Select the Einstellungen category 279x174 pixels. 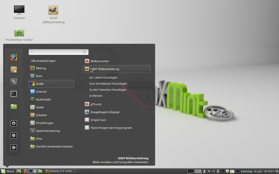point(51,123)
